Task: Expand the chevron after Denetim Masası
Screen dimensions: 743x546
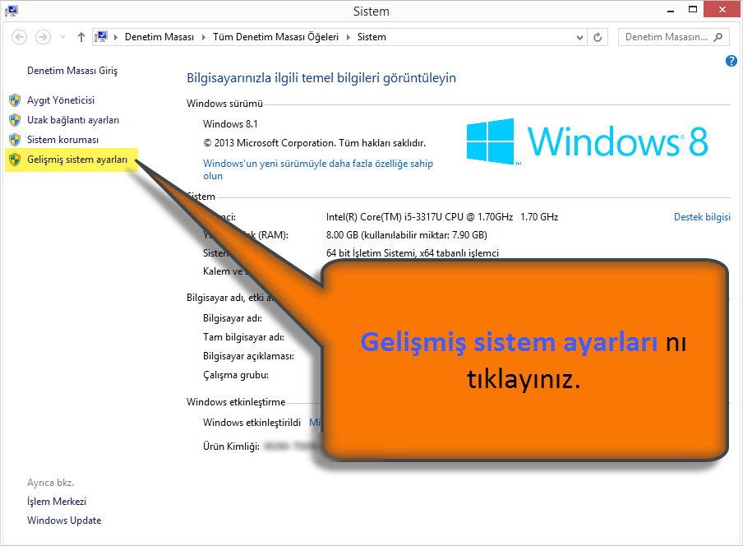Action: point(204,37)
